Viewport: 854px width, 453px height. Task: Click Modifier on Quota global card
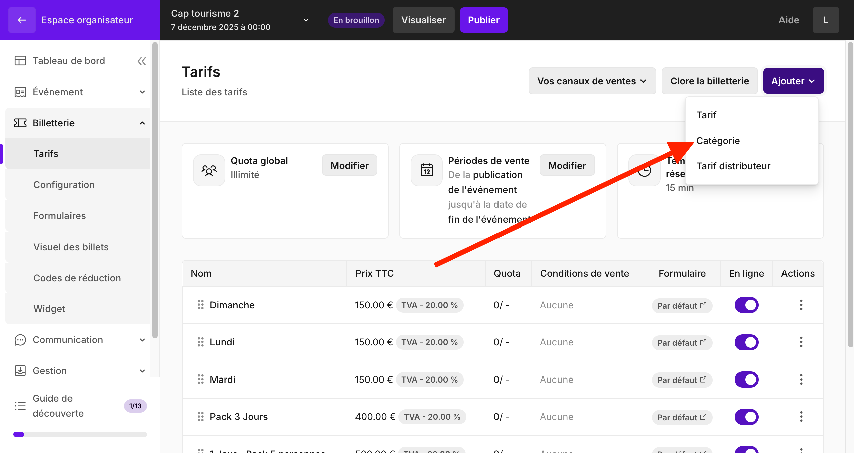tap(349, 165)
